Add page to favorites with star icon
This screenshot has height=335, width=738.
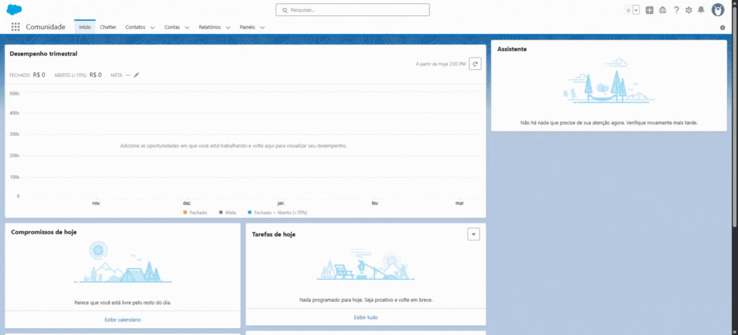coord(628,10)
